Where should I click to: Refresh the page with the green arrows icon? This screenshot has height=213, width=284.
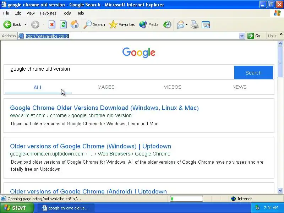63,24
